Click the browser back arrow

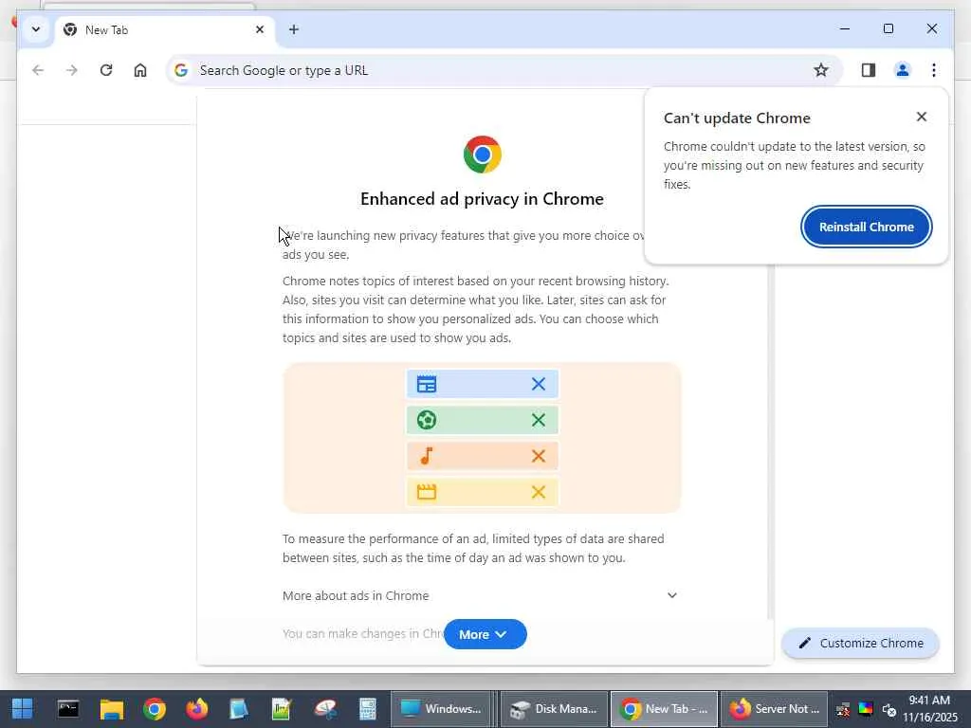[38, 70]
